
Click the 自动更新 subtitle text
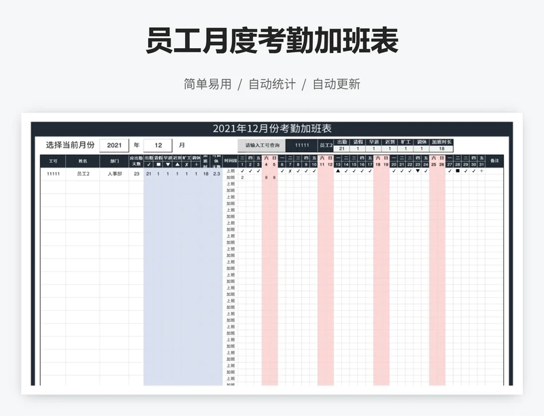[337, 84]
